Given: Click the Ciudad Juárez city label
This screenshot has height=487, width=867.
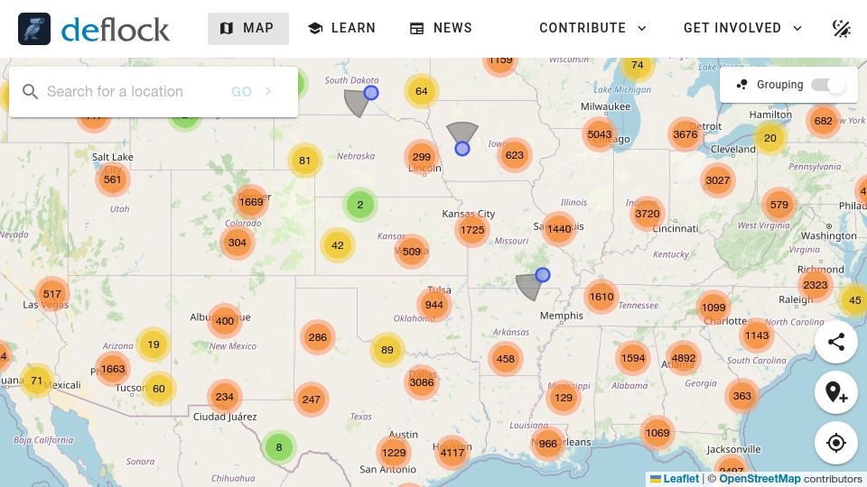Looking at the screenshot, I should coord(225,417).
